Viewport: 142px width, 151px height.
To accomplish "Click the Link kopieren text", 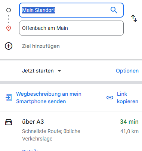I will pos(127,98).
